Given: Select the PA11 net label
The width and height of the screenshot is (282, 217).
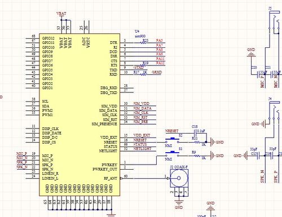Looking at the screenshot, I should point(160,59).
